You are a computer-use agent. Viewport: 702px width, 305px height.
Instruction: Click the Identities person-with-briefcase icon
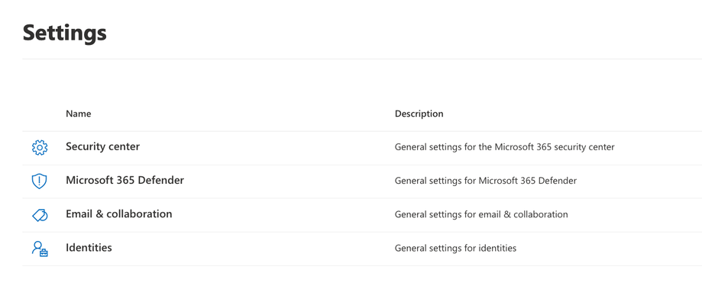[40, 249]
